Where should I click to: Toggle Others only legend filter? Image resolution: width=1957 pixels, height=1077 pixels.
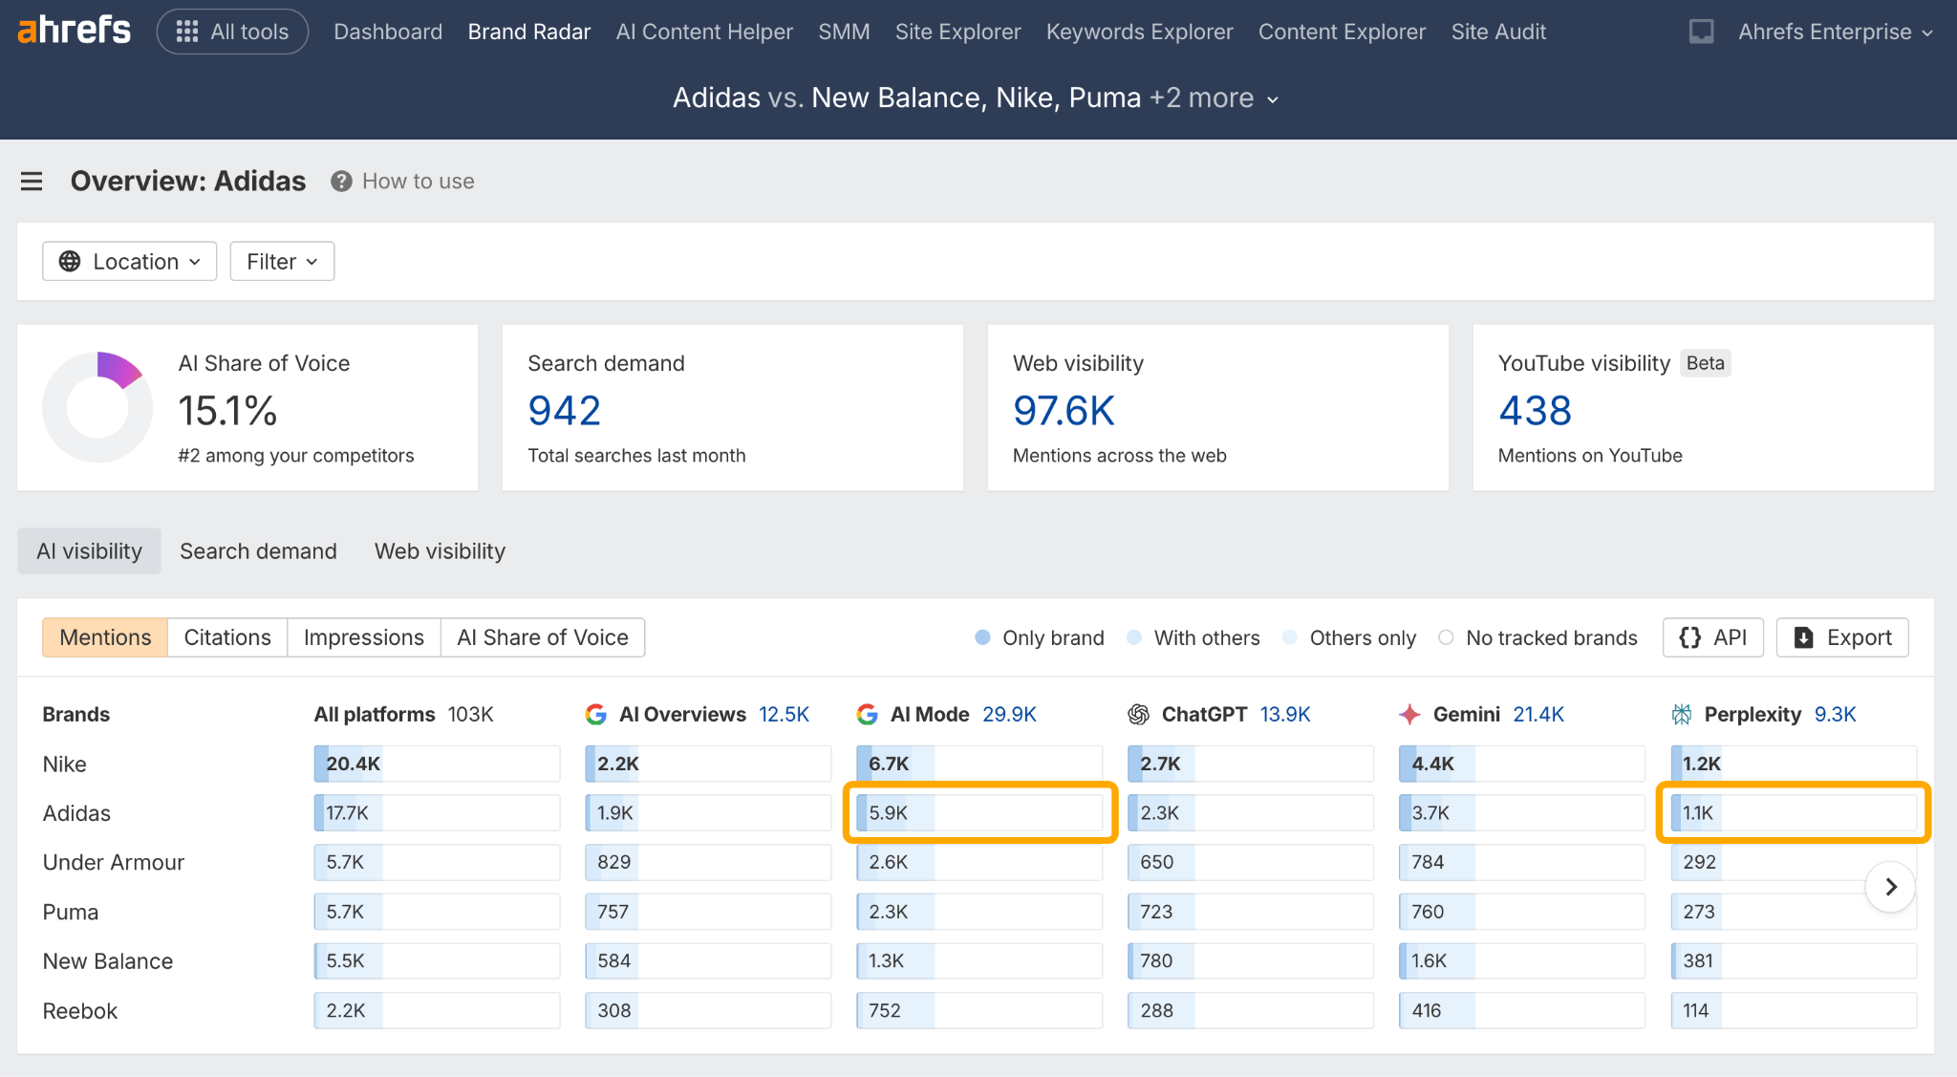coord(1348,637)
